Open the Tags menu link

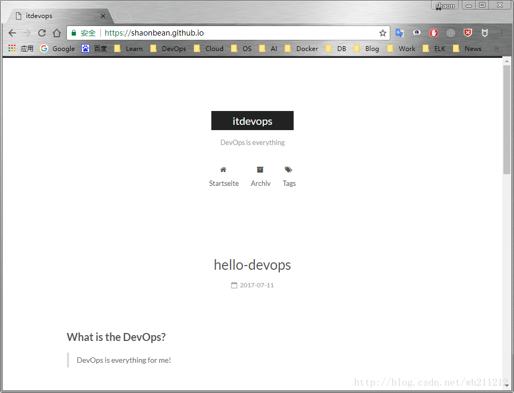pos(289,184)
